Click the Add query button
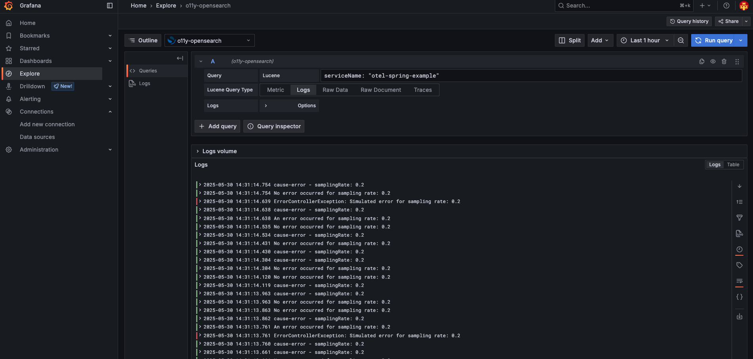 217,126
